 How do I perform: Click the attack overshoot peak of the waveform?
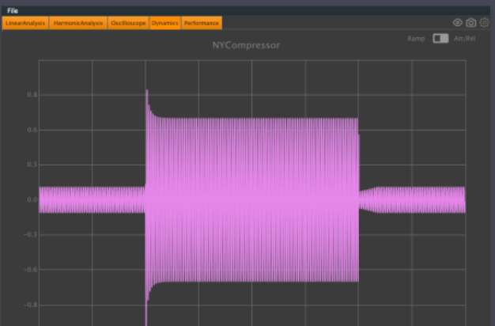pos(147,92)
